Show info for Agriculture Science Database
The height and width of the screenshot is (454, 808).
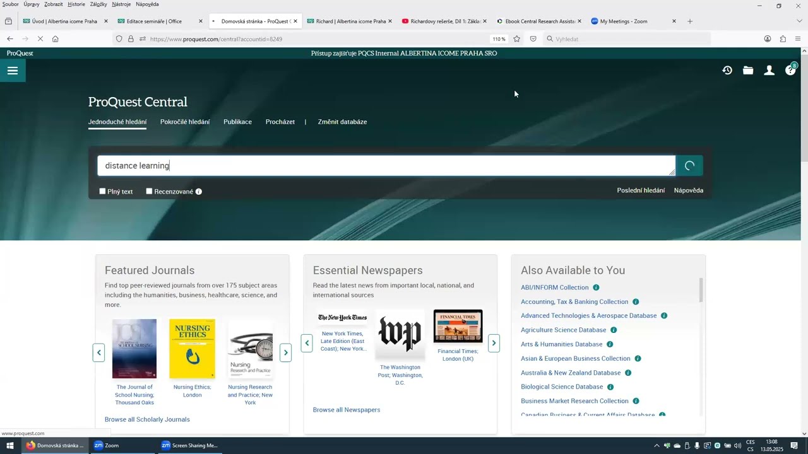(x=614, y=330)
